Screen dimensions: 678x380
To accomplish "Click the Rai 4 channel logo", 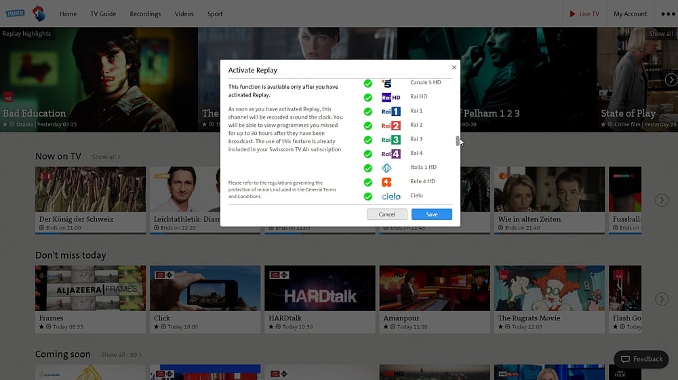I will (x=391, y=153).
